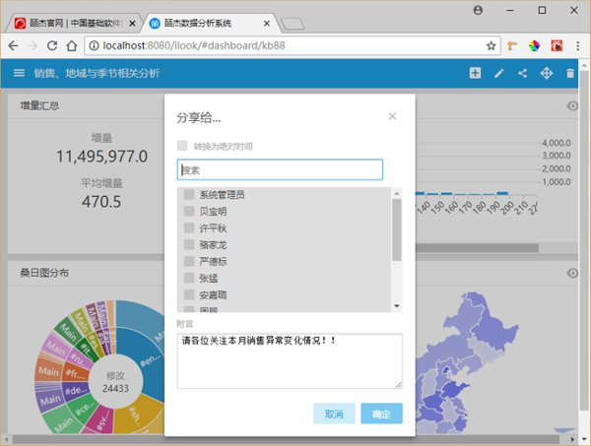Viewport: 591px width, 446px height.
Task: Open the Chrome three-dot menu
Action: (574, 45)
